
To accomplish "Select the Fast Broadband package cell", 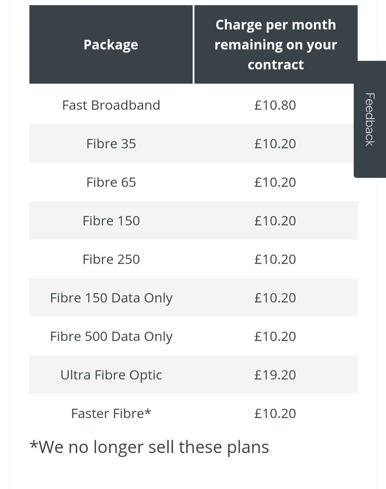I will pos(111,105).
